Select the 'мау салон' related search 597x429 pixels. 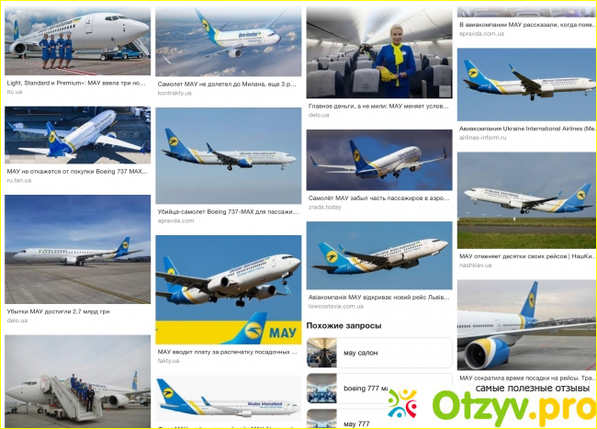click(x=379, y=353)
